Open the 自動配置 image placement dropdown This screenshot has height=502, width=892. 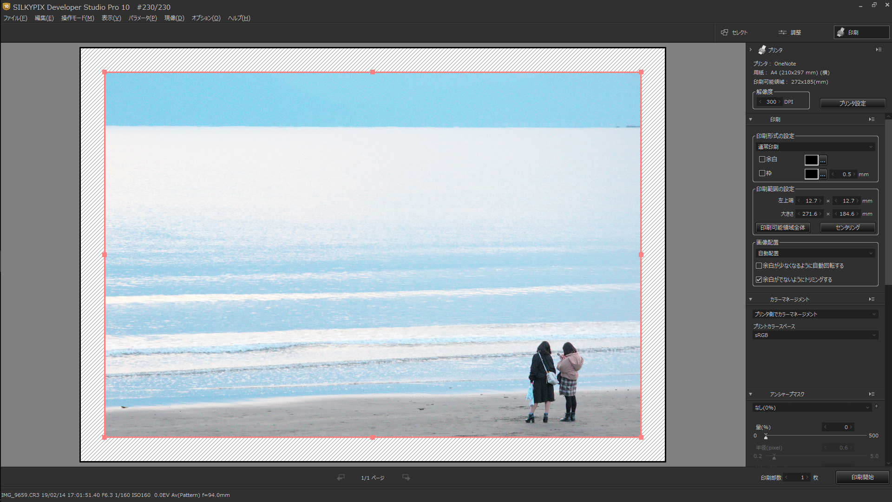tap(815, 253)
